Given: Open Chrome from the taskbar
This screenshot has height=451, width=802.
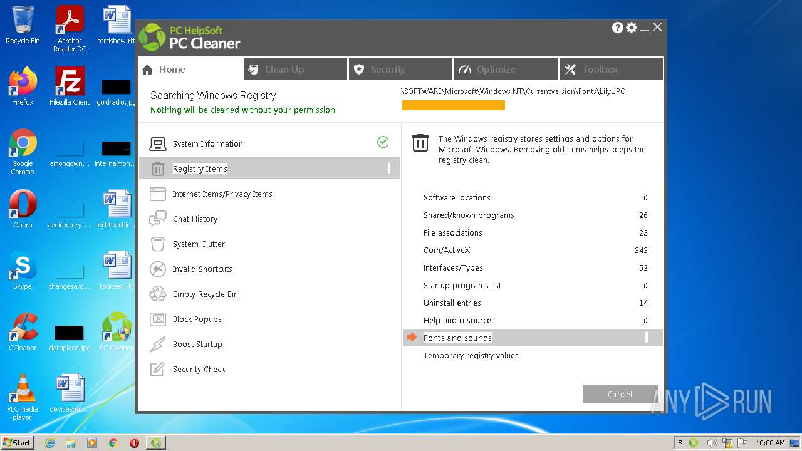Looking at the screenshot, I should pos(113,443).
